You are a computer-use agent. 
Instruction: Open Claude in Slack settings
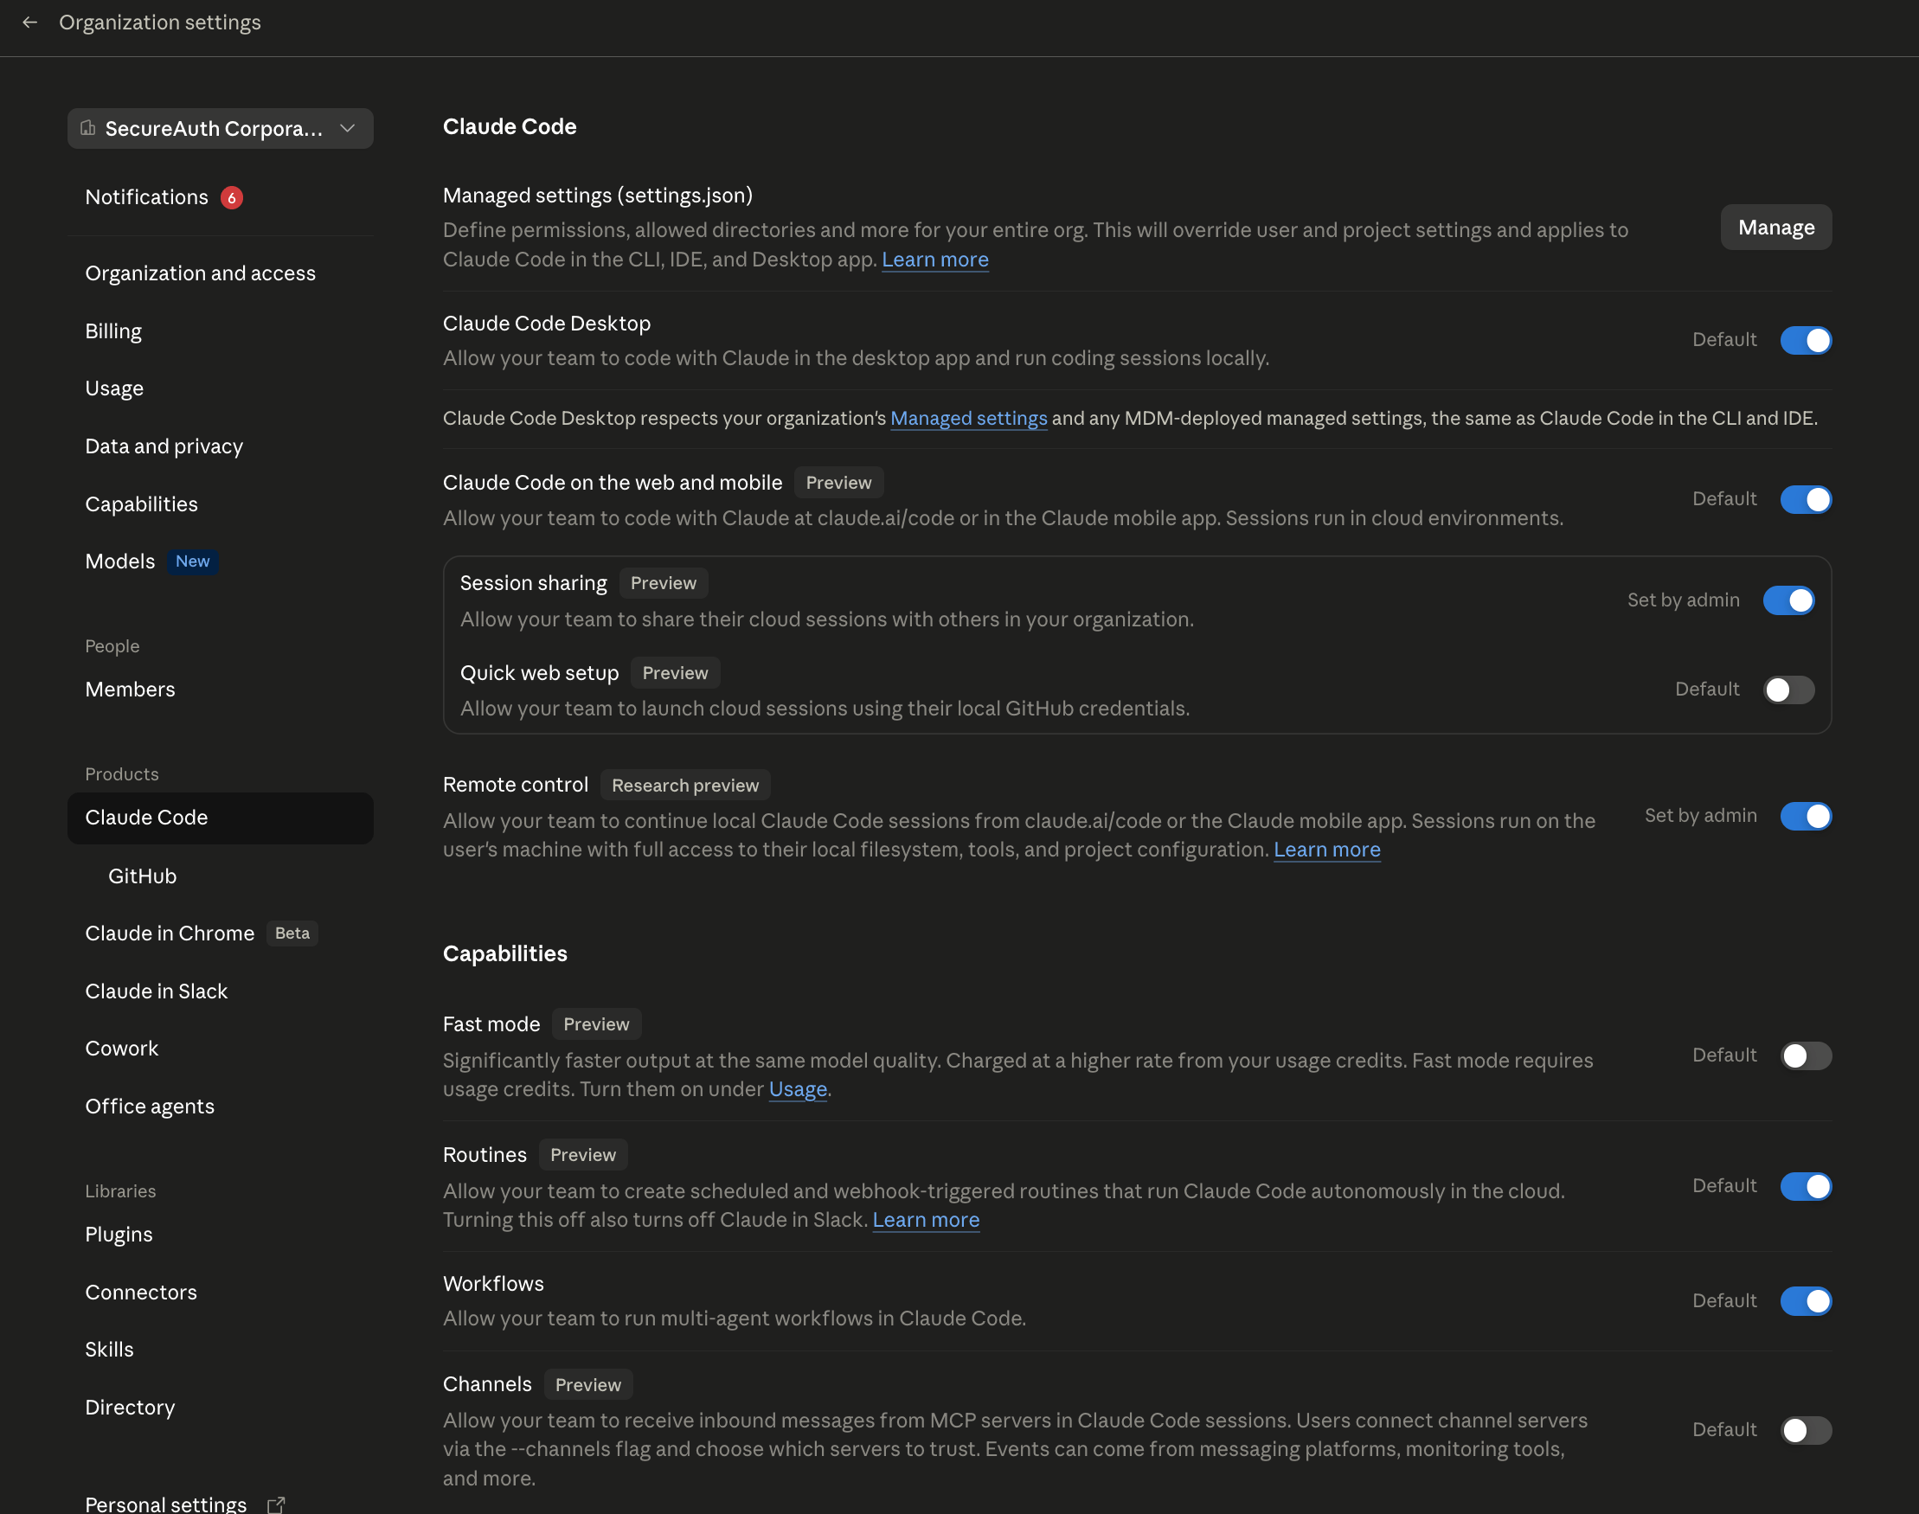(220, 991)
